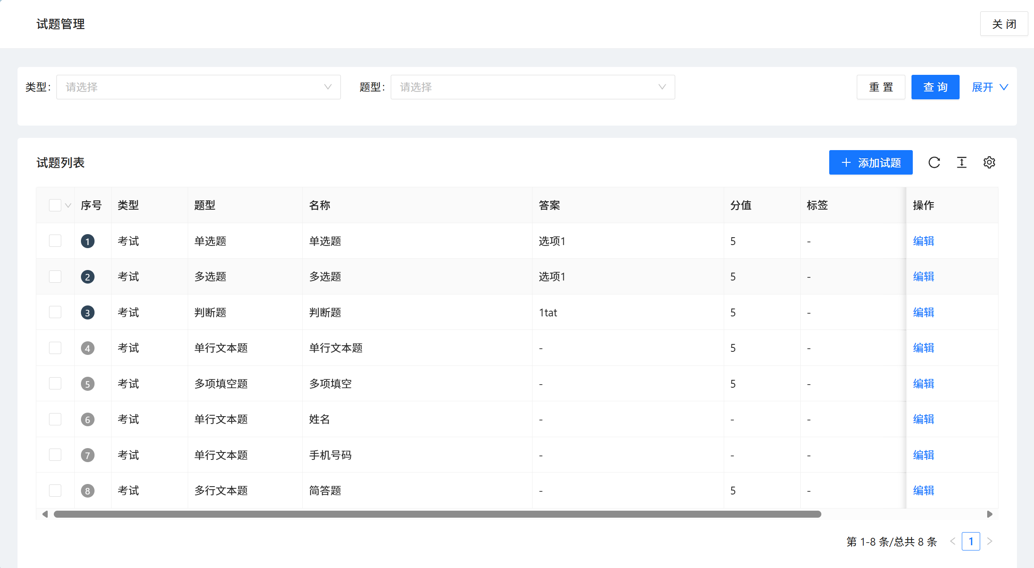Open the 类型 dropdown

[198, 87]
